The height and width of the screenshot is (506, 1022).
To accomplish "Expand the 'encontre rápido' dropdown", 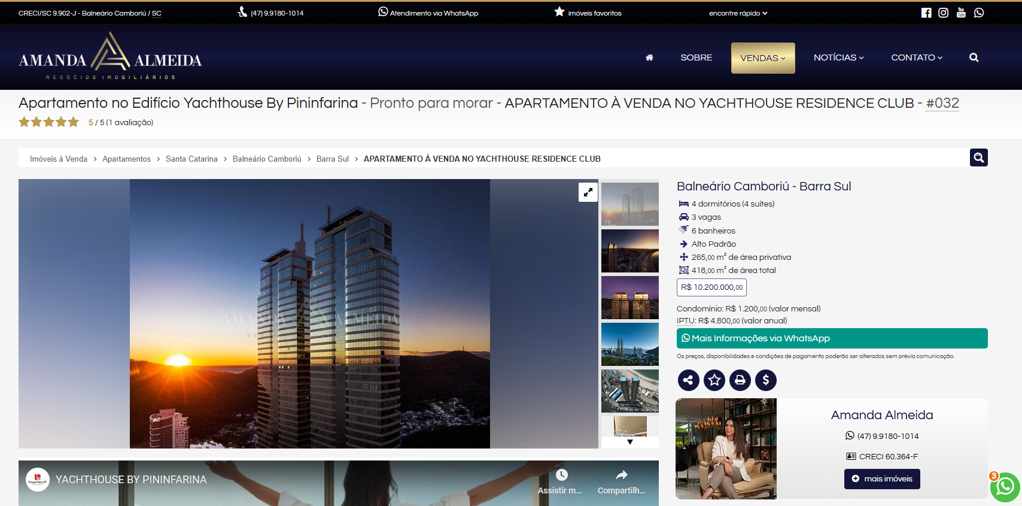I will click(x=738, y=13).
